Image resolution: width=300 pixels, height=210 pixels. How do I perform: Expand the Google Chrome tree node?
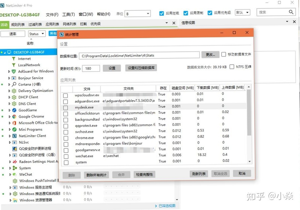(9, 117)
